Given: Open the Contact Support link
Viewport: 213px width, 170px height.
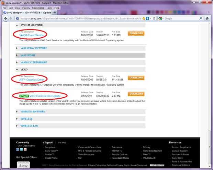Looking at the screenshot, I should 180,151.
